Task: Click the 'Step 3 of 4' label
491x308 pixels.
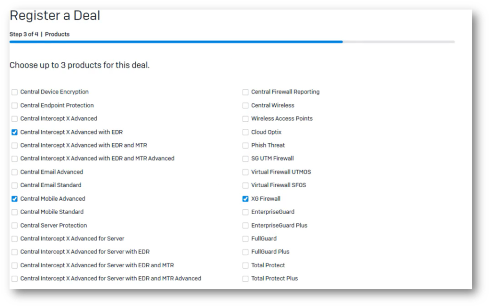Action: point(24,34)
